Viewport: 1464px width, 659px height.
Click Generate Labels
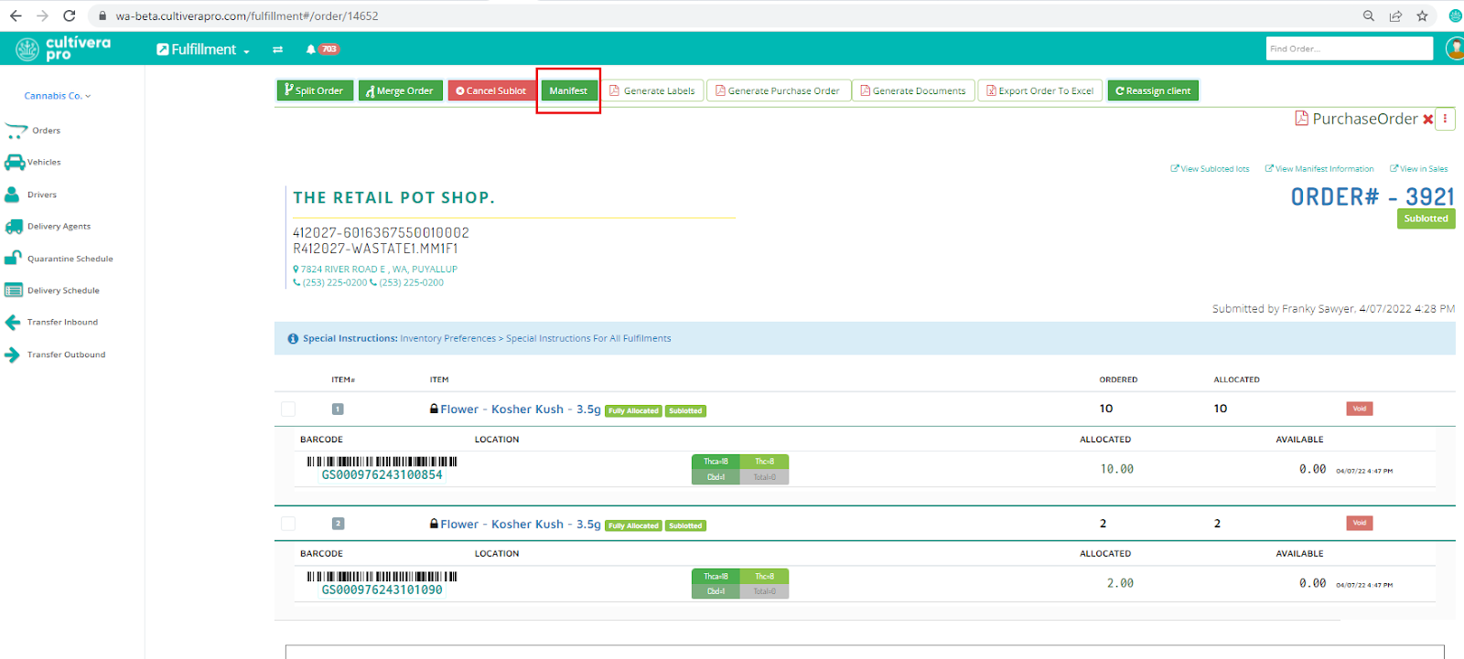(x=652, y=90)
